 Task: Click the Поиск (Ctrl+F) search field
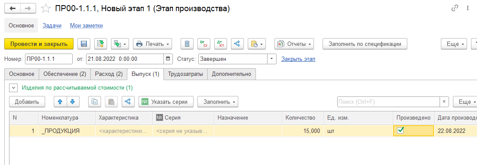[388, 102]
